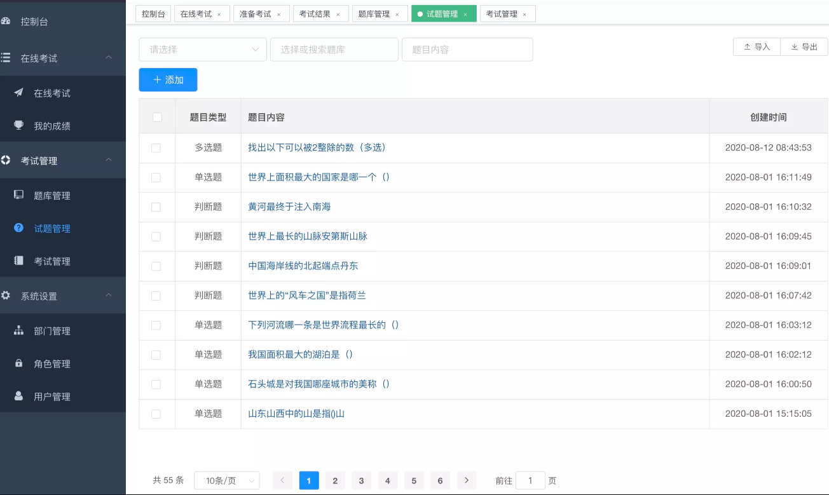Go to page 4
Viewport: 829px width, 495px height.
(x=387, y=480)
